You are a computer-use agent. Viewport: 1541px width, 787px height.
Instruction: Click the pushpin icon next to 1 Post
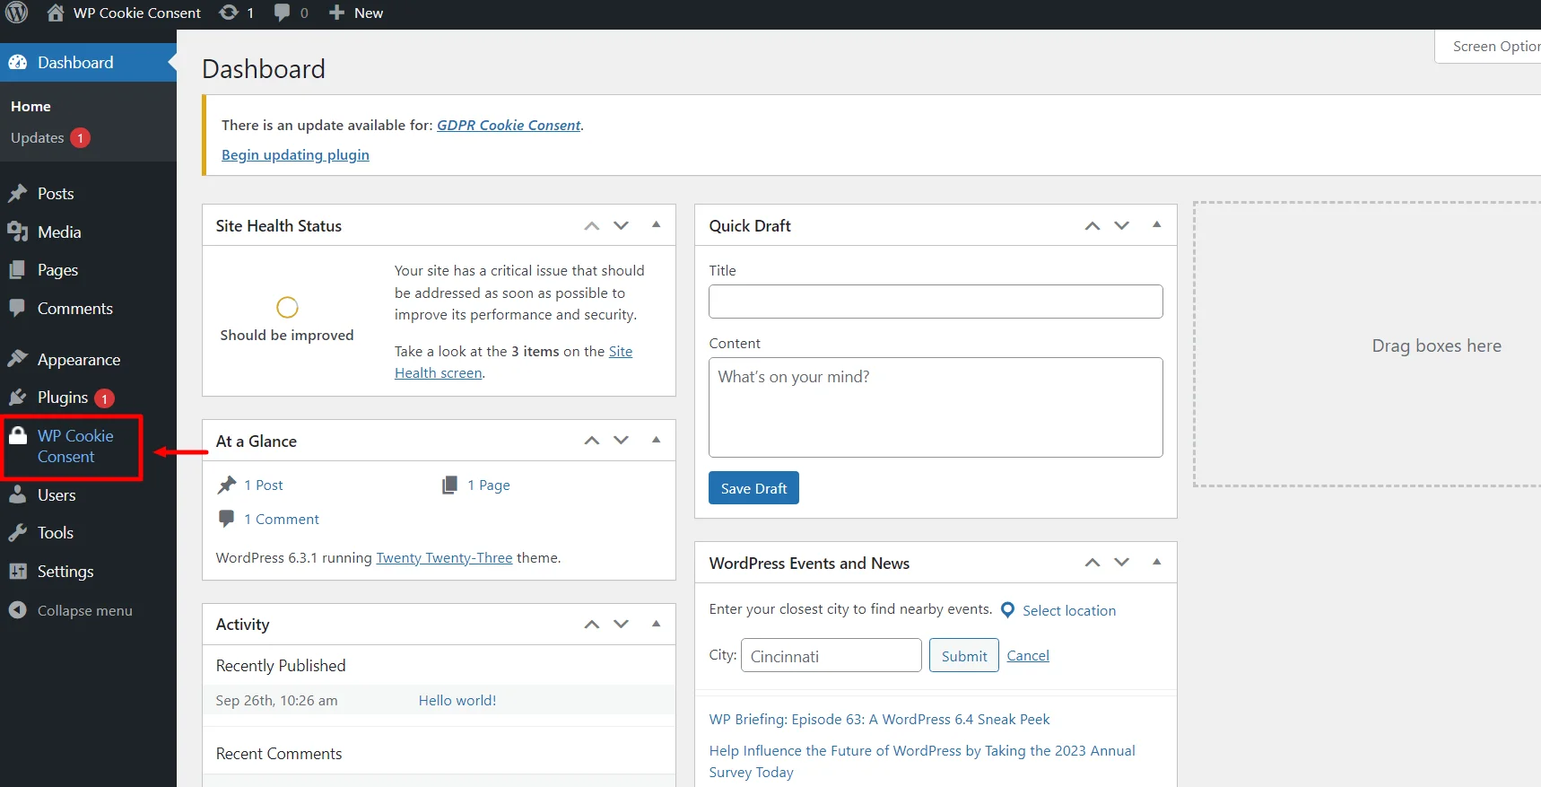[227, 485]
